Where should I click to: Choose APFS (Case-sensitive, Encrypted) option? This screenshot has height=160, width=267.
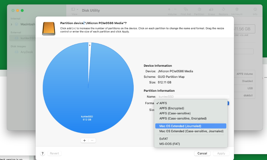point(183,118)
